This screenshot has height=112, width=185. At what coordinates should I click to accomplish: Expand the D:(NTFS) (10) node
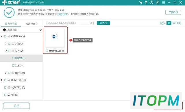point(2,80)
